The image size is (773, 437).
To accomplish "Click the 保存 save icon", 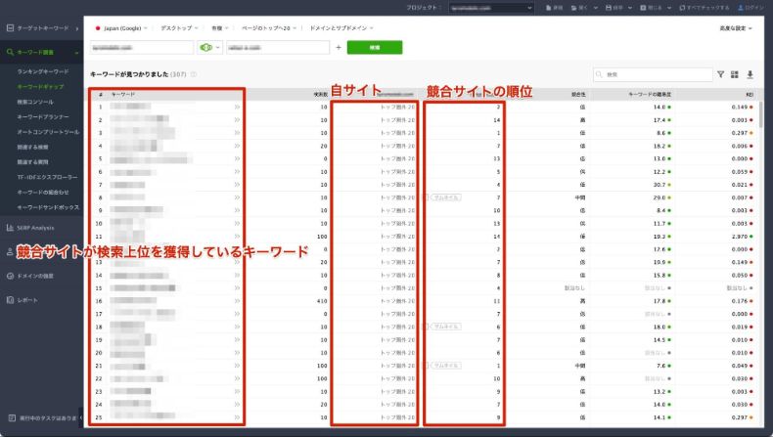I will click(609, 8).
